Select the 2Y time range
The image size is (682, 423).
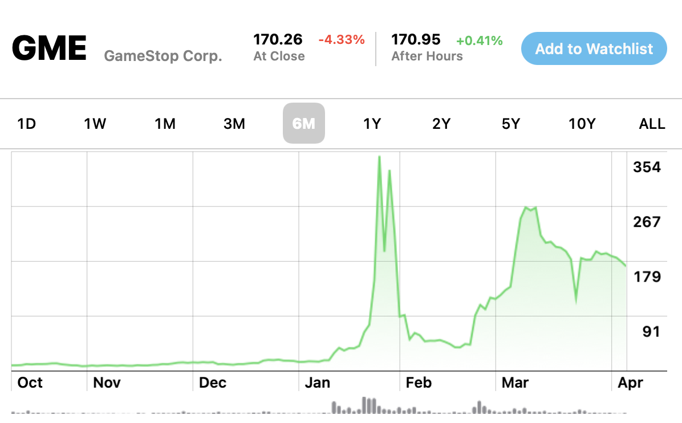pos(441,124)
